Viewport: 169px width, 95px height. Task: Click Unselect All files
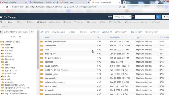coord(121,32)
